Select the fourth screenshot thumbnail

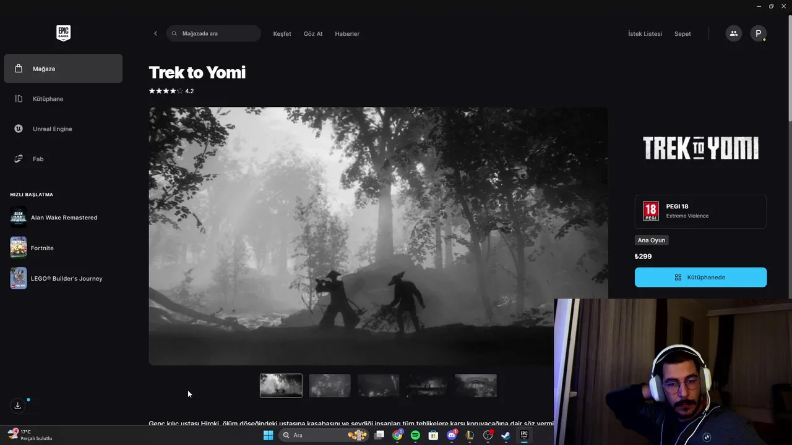[x=427, y=386]
